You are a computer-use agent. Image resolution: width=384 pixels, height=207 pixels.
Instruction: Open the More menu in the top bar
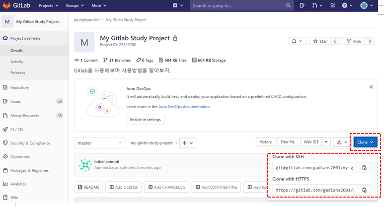tap(99, 5)
